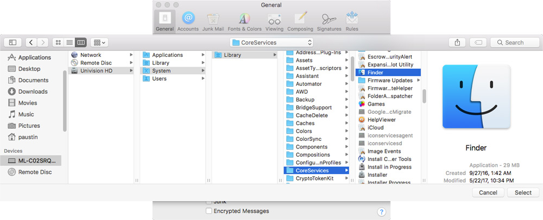This screenshot has width=543, height=220.
Task: Select the iCloud item
Action: pos(388,128)
